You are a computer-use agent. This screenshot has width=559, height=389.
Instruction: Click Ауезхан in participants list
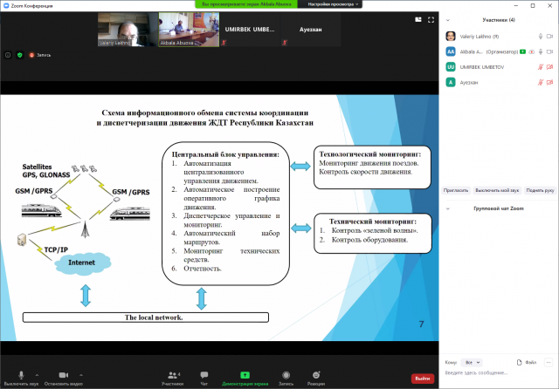click(x=499, y=82)
